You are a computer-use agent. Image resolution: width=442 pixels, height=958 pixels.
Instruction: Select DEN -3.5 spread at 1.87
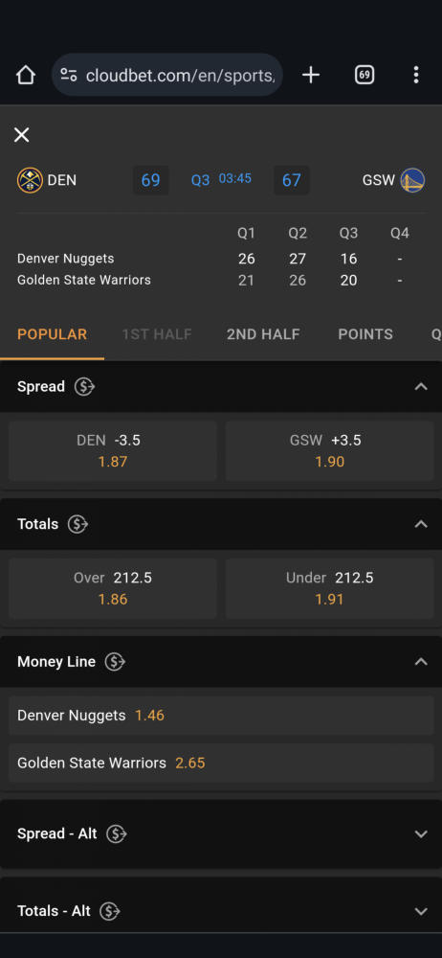point(113,451)
